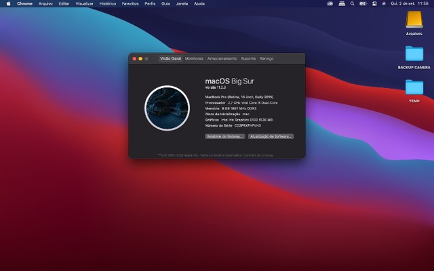Click the MacBook Pro model line
The height and width of the screenshot is (271, 434).
[239, 97]
